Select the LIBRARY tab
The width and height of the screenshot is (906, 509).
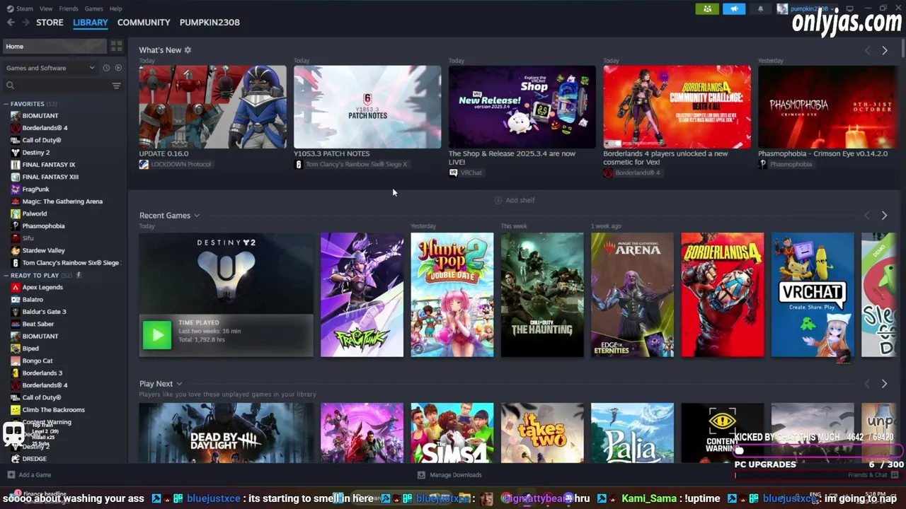click(x=91, y=22)
